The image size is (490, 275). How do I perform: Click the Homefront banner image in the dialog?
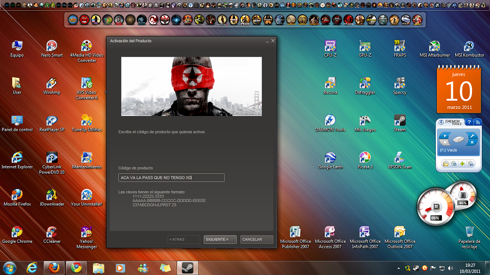191,86
